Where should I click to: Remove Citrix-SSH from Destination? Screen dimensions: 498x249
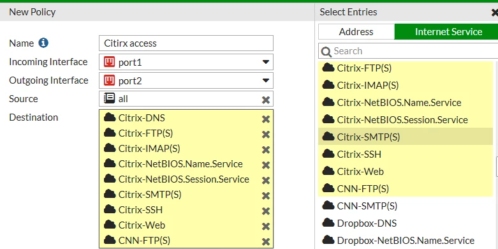266,211
